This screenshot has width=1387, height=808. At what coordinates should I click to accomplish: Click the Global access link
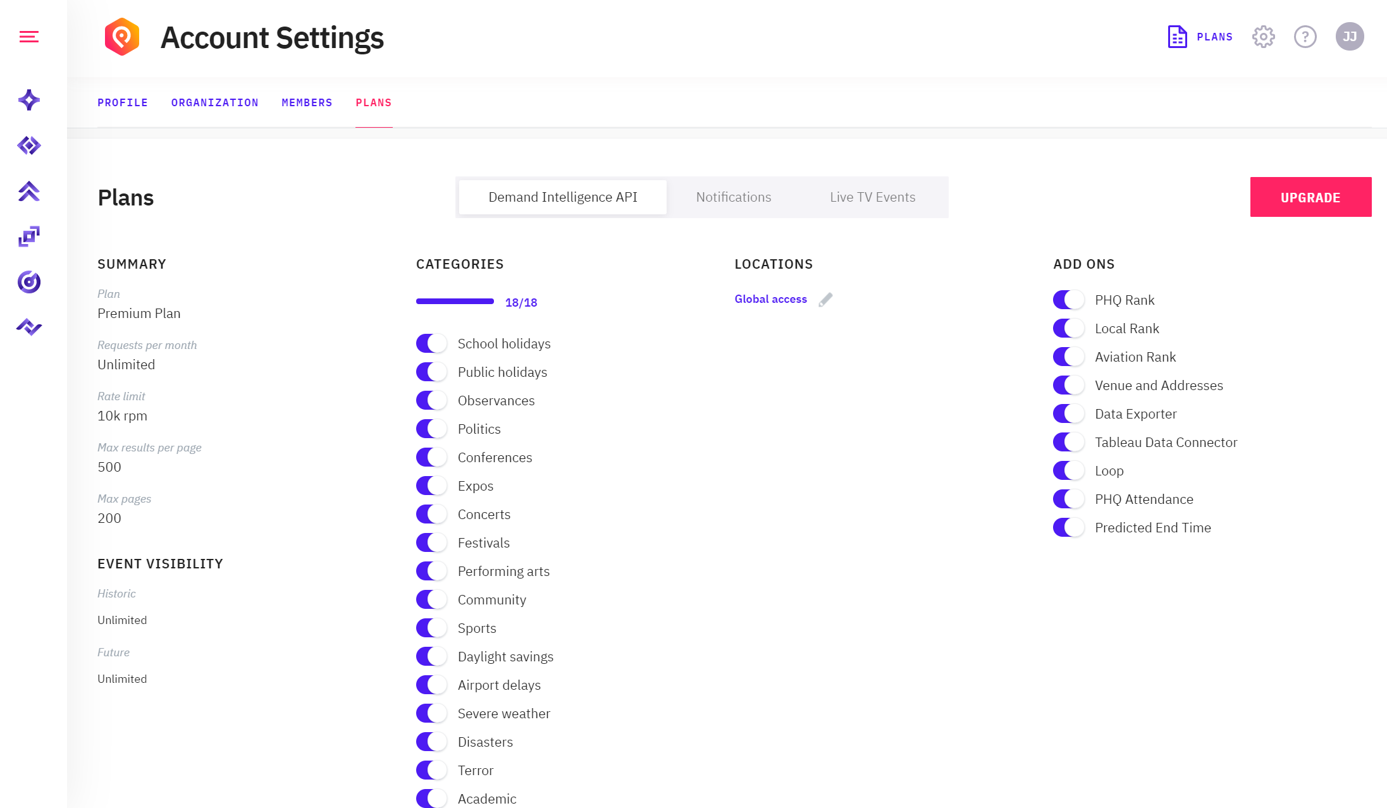point(770,299)
